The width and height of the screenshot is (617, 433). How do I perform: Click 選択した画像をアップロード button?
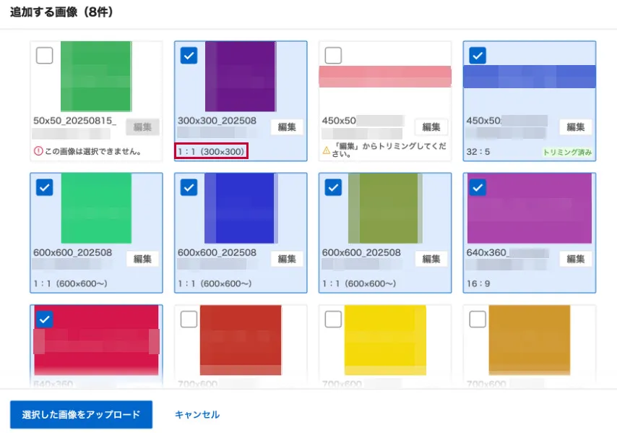(81, 415)
